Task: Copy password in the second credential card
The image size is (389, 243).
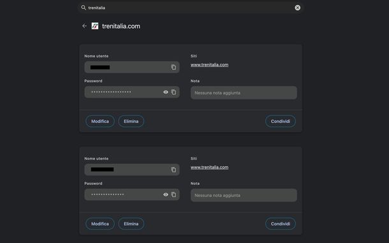Action: (173, 195)
